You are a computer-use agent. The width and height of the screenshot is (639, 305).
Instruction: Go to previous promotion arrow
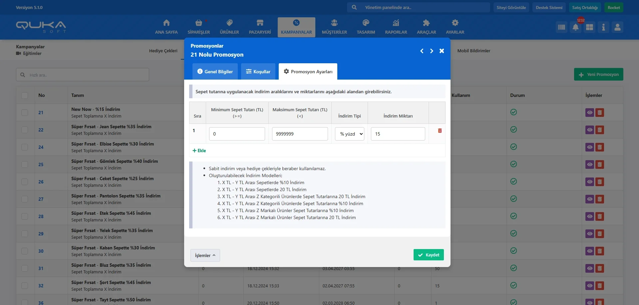click(x=422, y=51)
